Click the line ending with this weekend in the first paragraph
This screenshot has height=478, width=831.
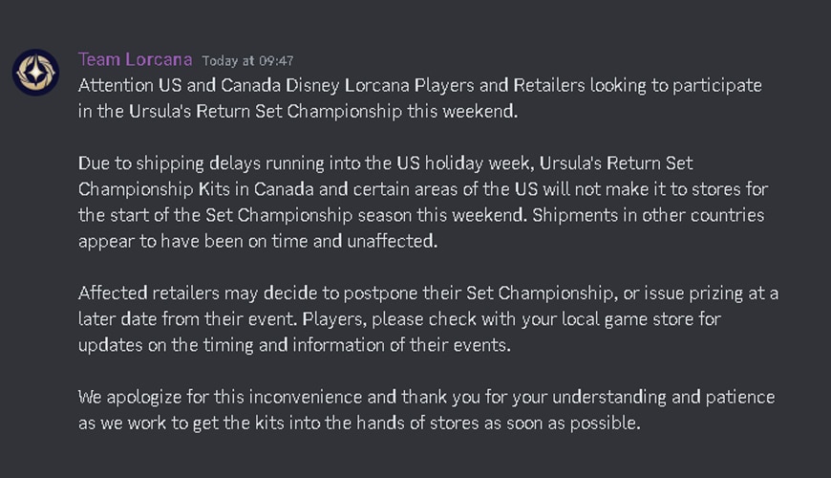coord(298,112)
